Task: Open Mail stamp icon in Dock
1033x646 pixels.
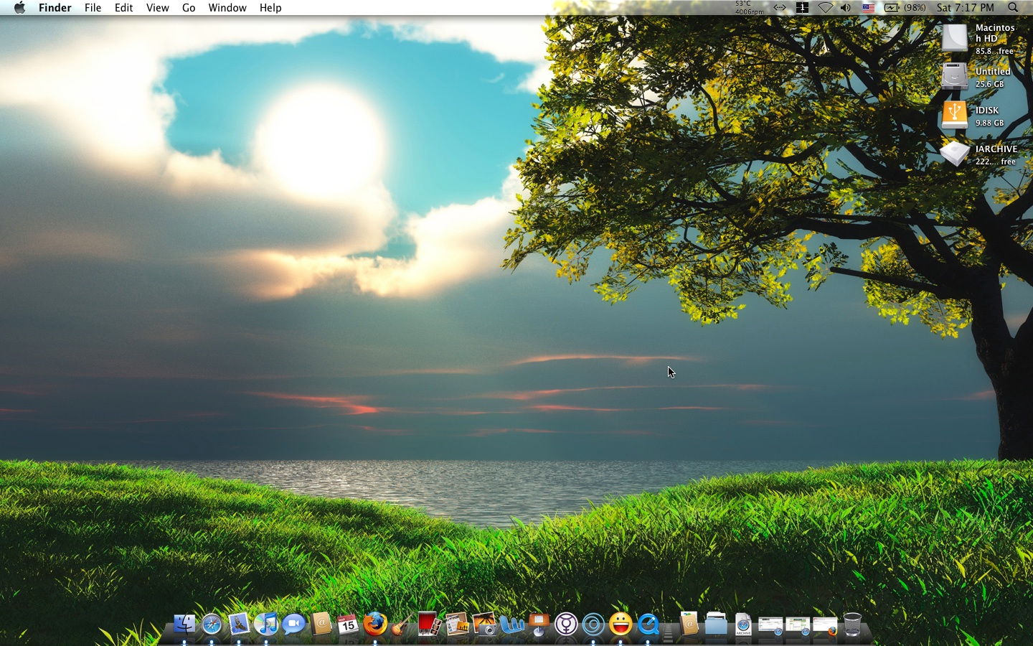Action: point(239,624)
